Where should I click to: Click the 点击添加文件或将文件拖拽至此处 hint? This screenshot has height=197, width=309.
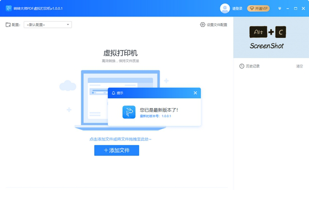click(x=120, y=139)
